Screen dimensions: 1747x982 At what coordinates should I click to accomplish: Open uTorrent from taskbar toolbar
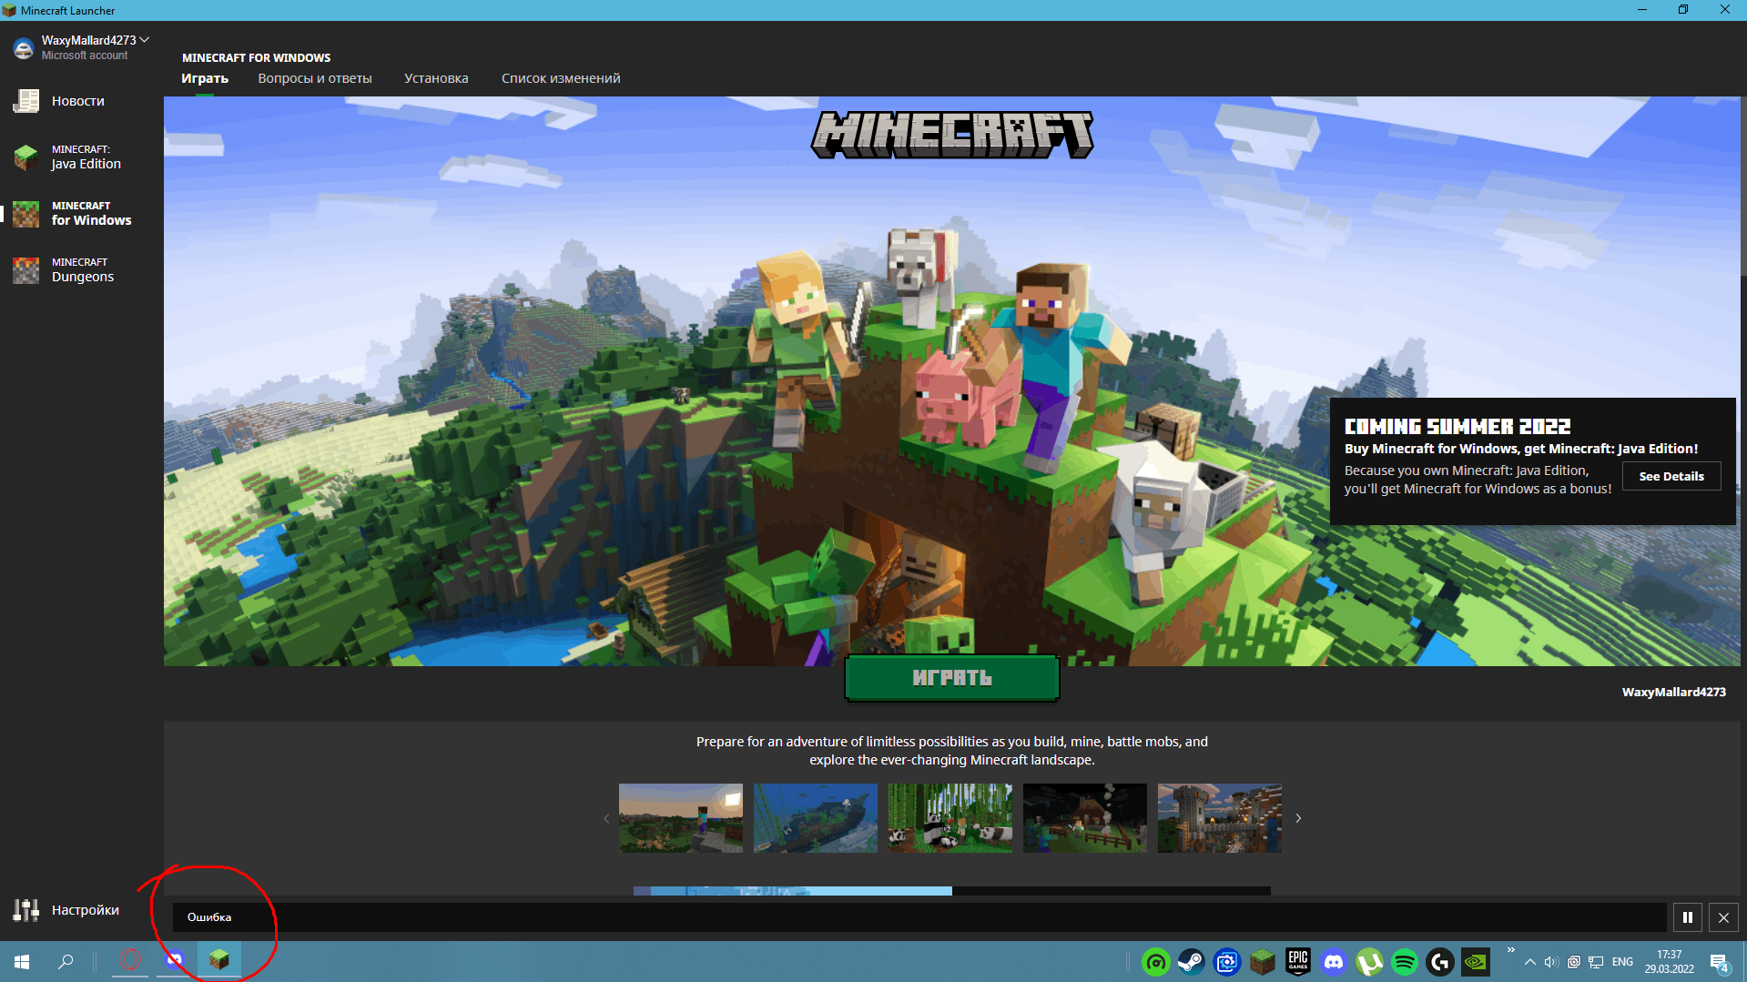pos(1369,962)
